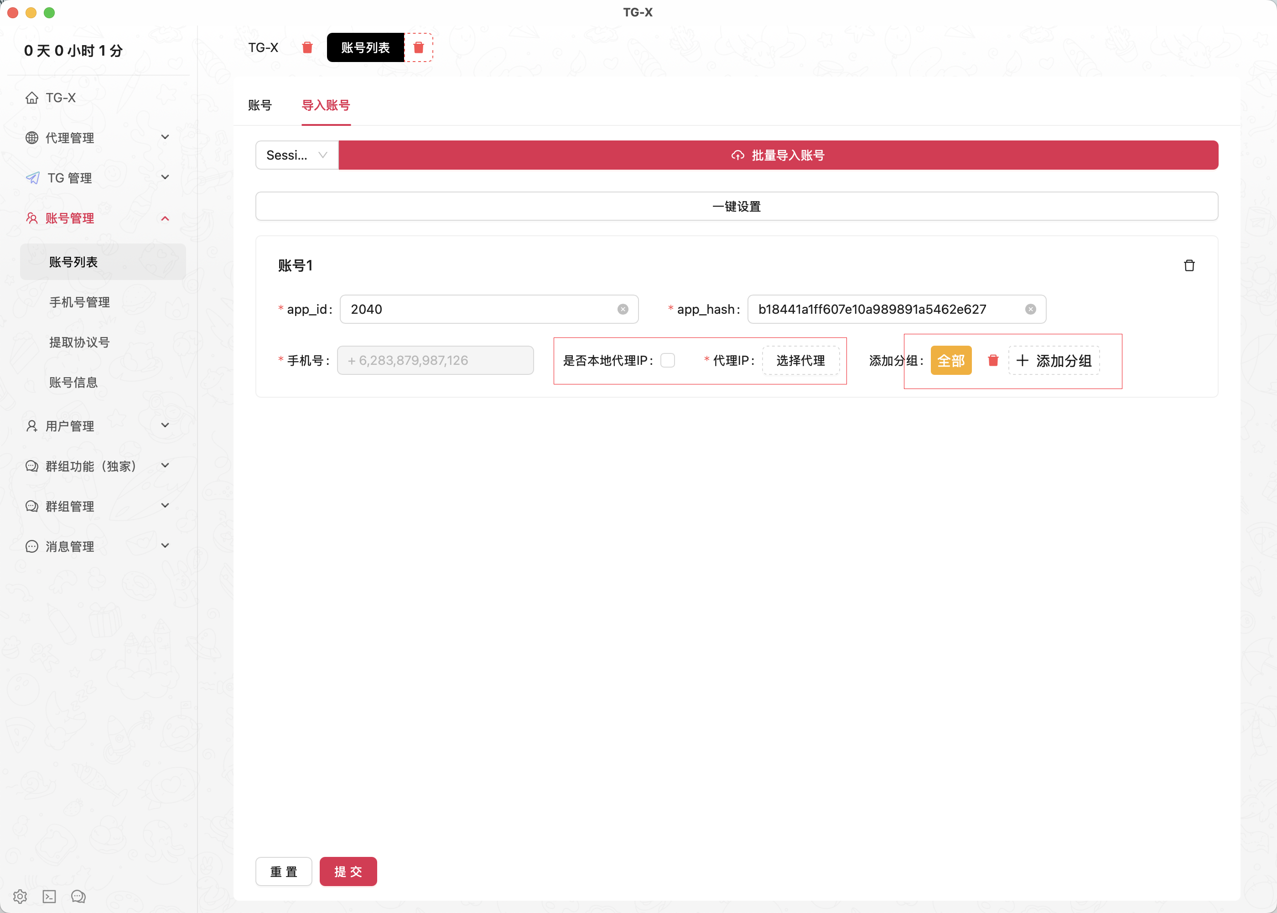Select the orange 全部 group tag
The image size is (1277, 913).
(x=951, y=360)
